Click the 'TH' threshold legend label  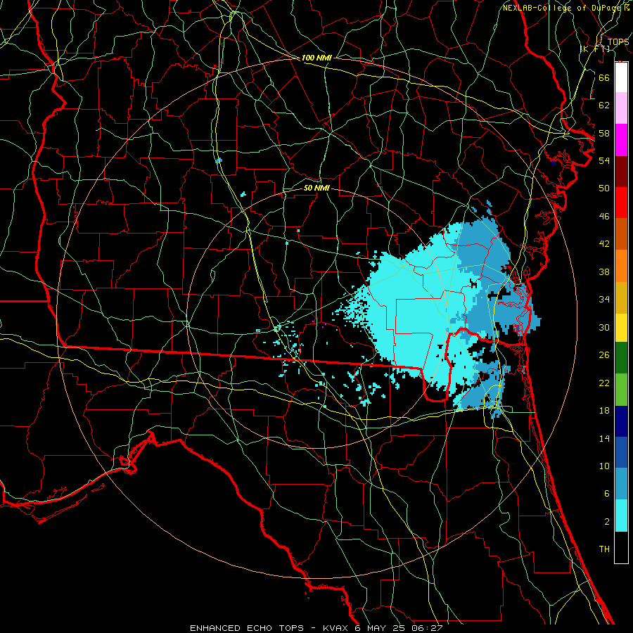tap(604, 549)
